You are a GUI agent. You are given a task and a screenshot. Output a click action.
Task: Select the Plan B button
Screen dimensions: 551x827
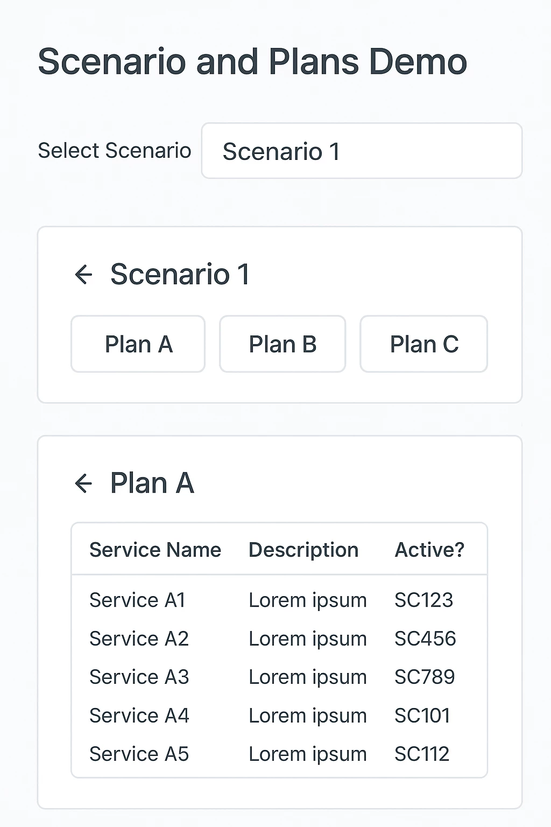click(x=282, y=344)
